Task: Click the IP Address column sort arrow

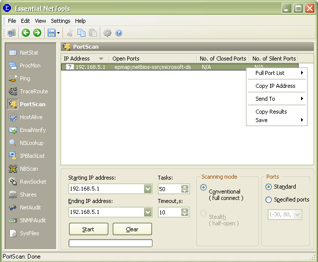Action: click(101, 59)
